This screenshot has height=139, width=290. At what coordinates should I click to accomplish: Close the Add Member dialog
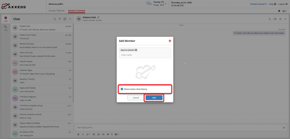point(170,41)
